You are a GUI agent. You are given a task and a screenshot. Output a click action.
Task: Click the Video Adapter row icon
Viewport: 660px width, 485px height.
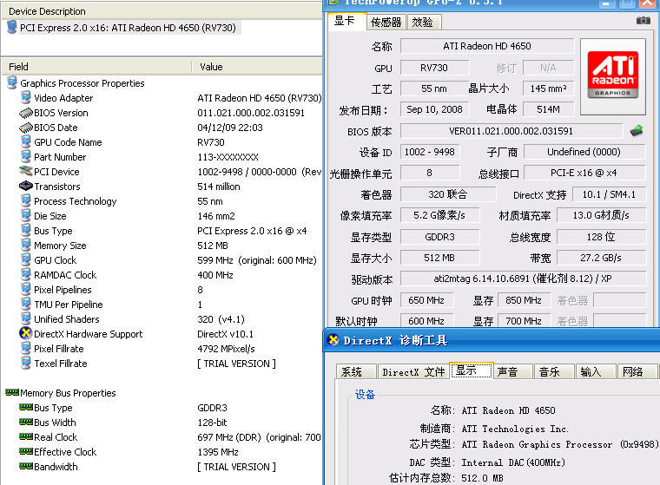26,97
